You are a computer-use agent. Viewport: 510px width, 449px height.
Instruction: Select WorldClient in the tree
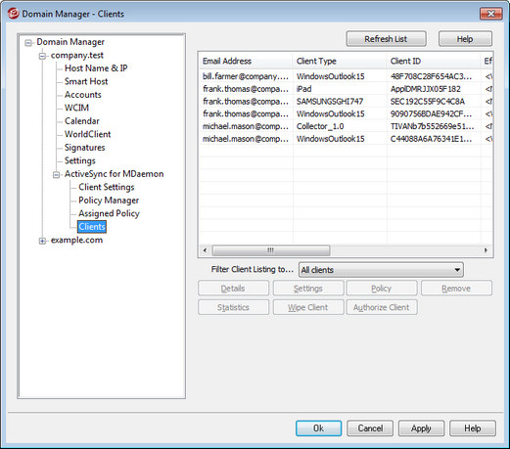pos(87,134)
